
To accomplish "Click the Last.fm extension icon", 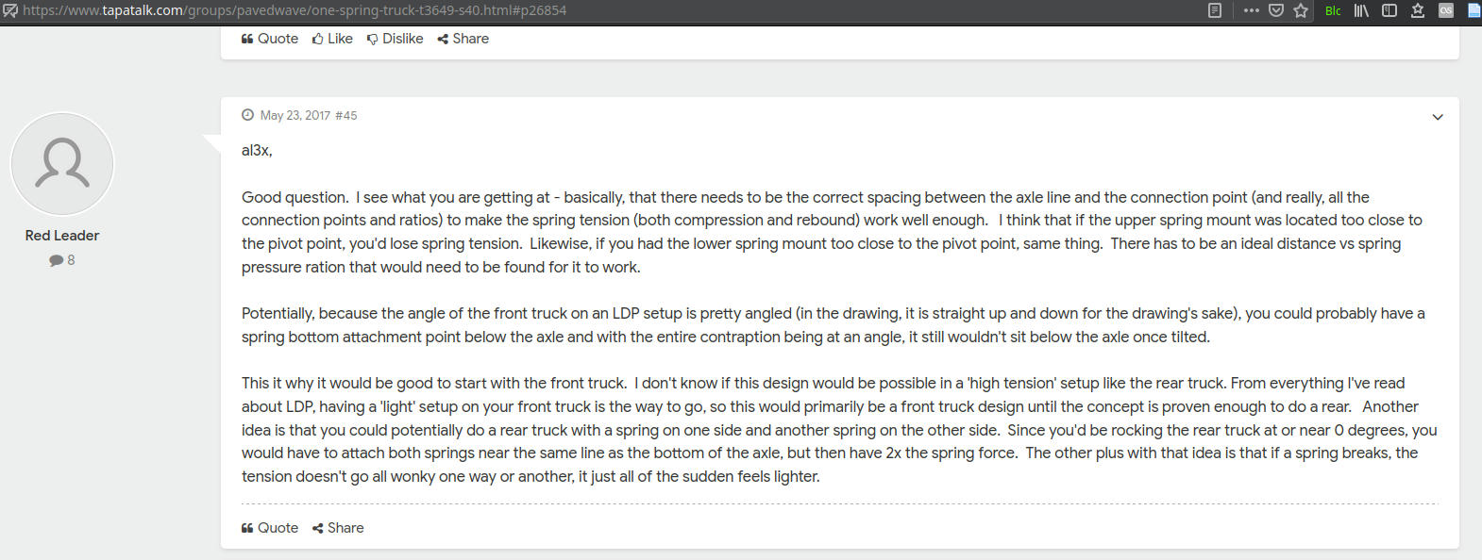I will pyautogui.click(x=1446, y=10).
